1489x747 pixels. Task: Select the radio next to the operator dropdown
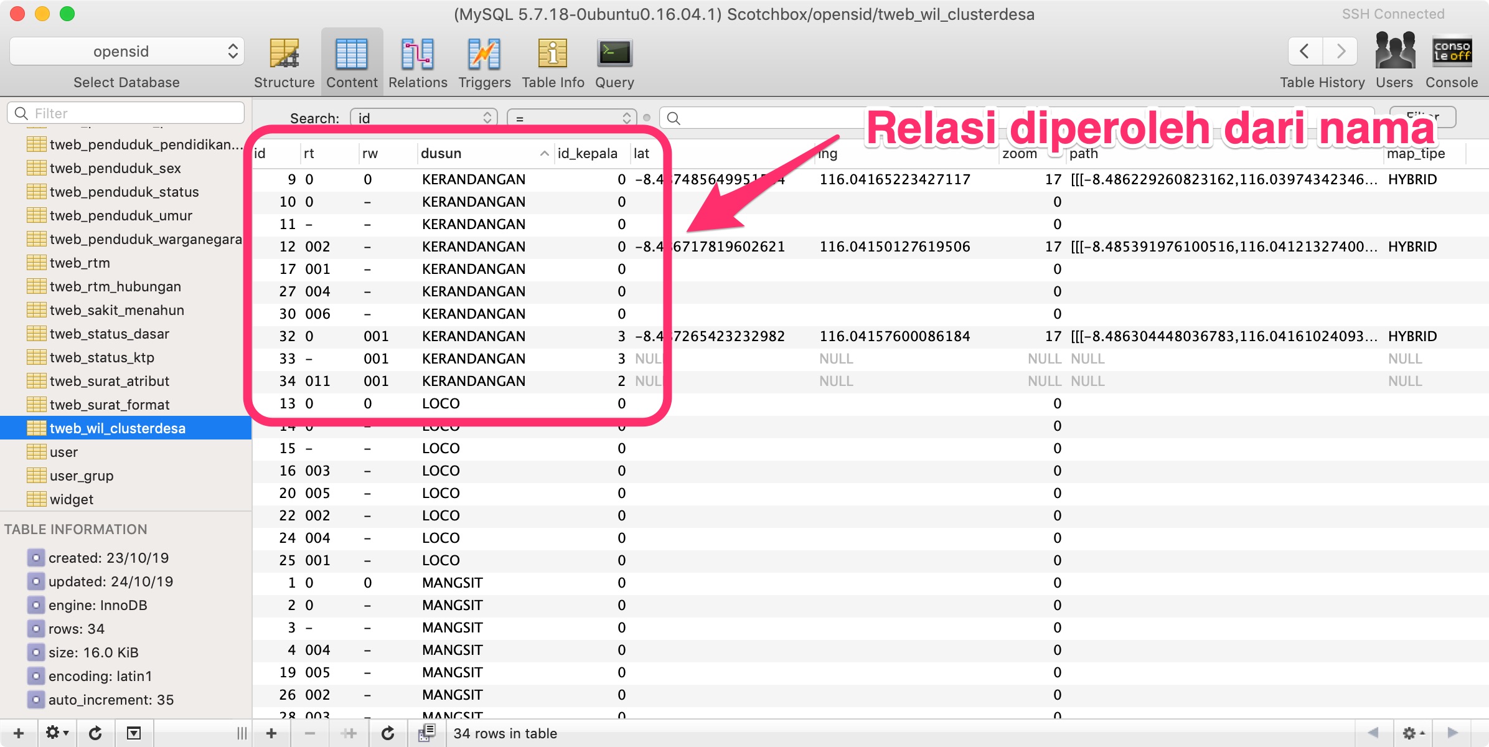point(646,117)
